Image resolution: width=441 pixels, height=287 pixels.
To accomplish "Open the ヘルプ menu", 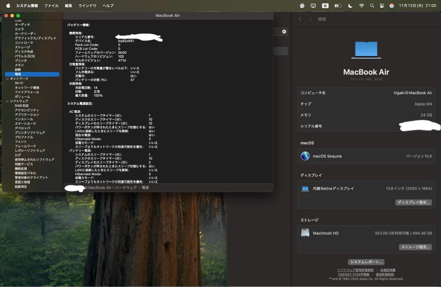I will coord(108,6).
